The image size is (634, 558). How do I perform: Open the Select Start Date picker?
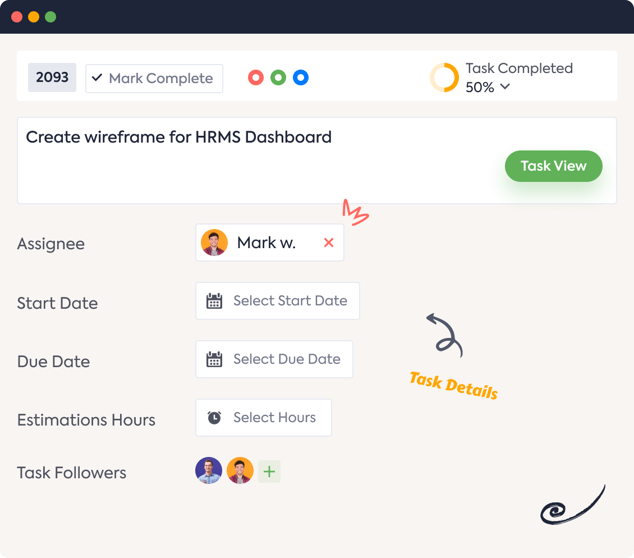(290, 301)
